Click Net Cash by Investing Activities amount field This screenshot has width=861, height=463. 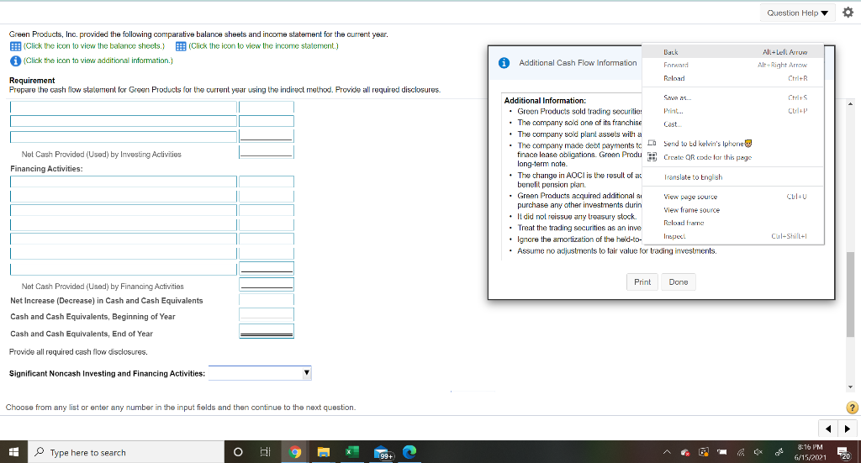(x=267, y=152)
